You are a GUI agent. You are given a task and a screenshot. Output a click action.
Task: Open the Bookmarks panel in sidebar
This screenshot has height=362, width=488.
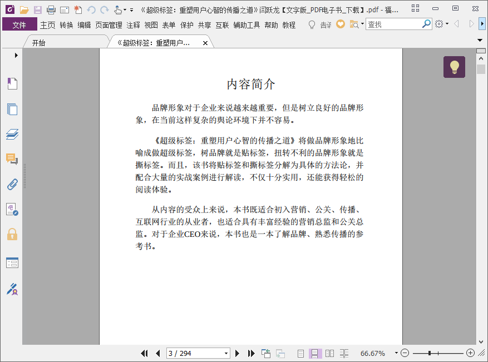click(x=12, y=83)
